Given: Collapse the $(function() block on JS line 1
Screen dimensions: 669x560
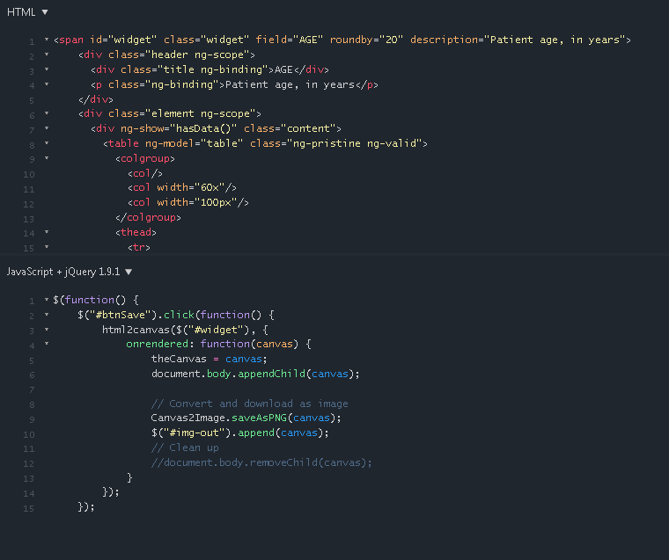Looking at the screenshot, I should click(x=47, y=300).
